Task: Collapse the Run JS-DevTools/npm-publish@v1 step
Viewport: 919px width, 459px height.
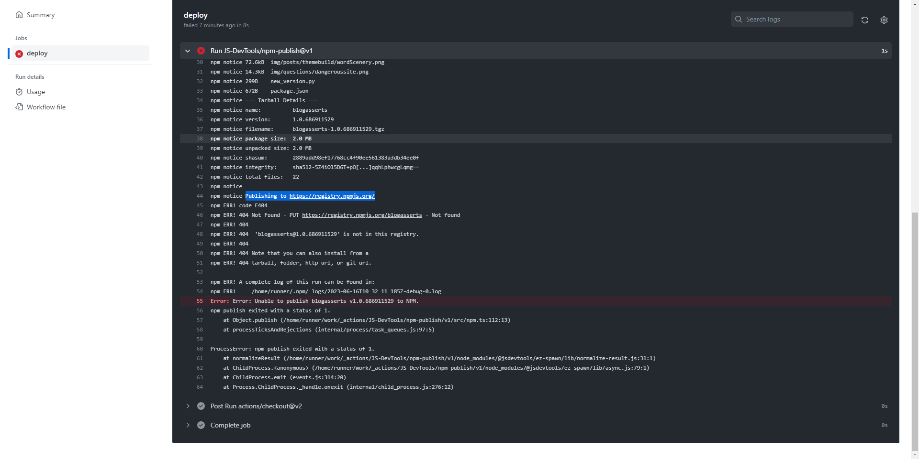Action: coord(188,51)
